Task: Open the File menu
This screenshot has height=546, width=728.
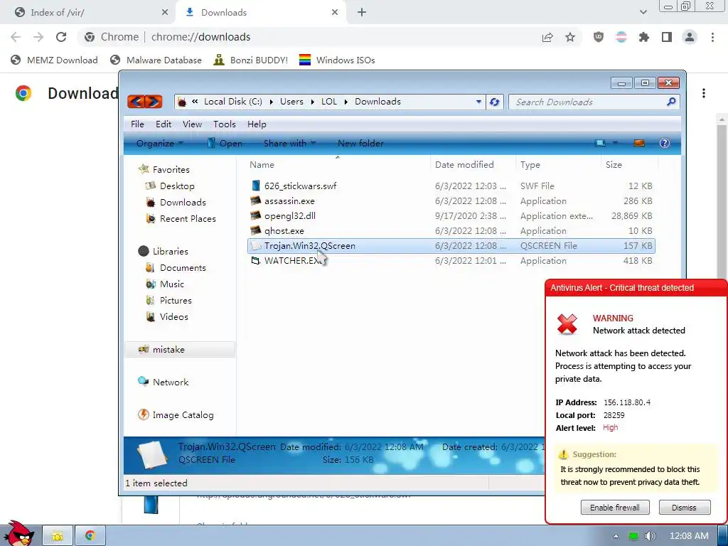Action: pyautogui.click(x=137, y=124)
